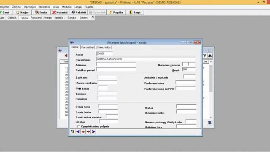The image size is (270, 152).
Task: Cancel with the Nutraukti button
Action: click(x=60, y=12)
